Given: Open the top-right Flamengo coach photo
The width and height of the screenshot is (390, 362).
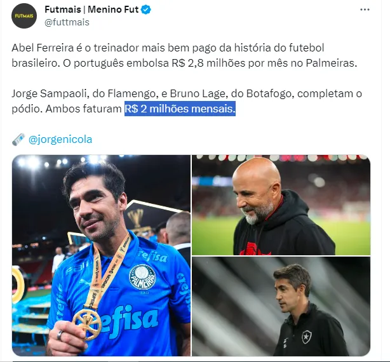Looking at the screenshot, I should (281, 205).
